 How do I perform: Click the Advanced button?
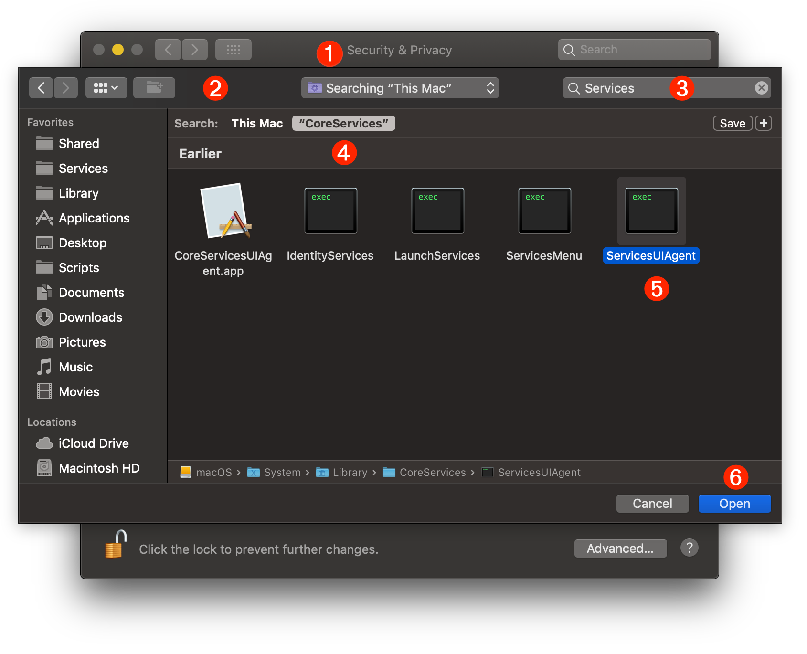(x=620, y=548)
